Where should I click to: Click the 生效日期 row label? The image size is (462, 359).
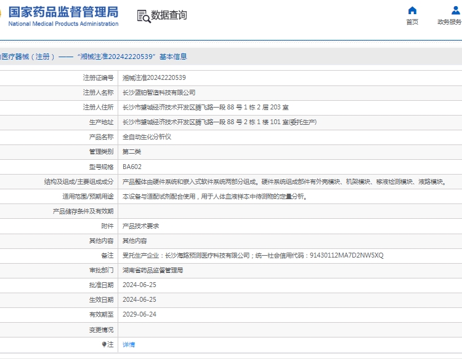[x=102, y=299]
